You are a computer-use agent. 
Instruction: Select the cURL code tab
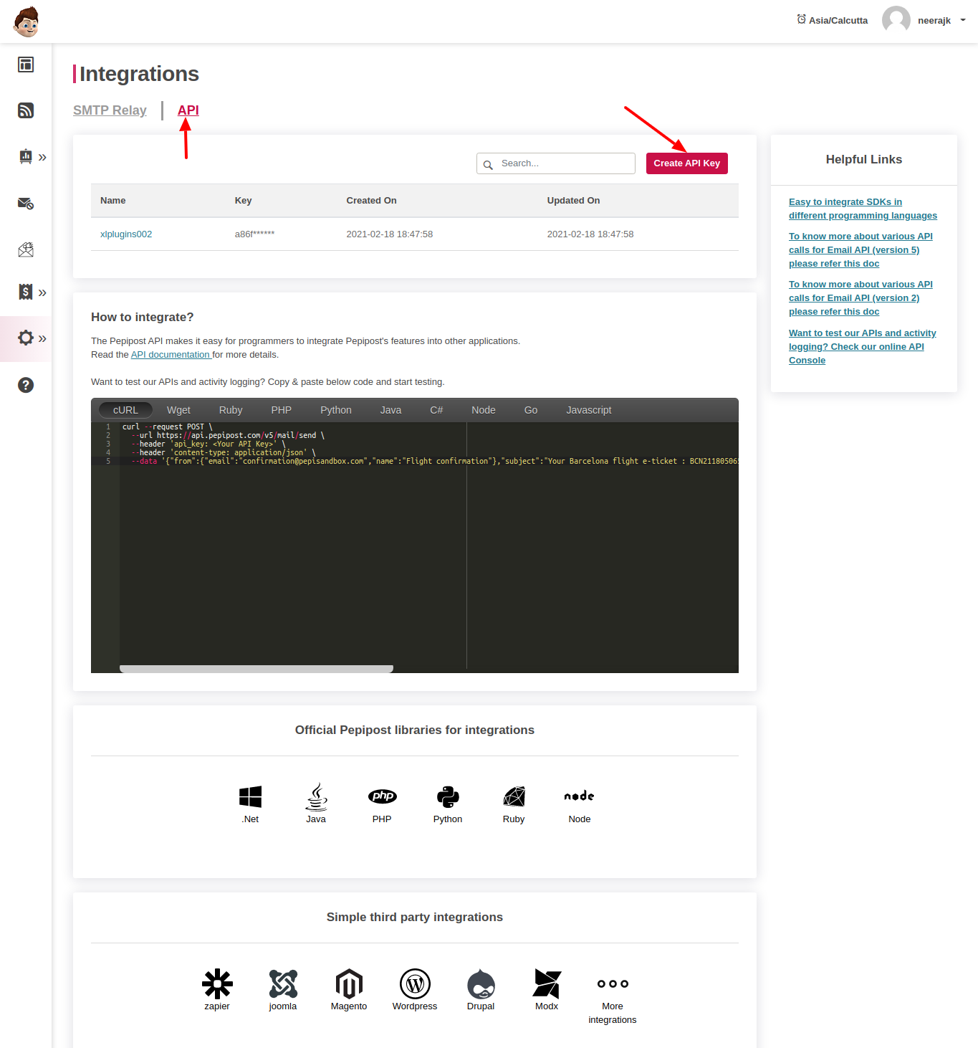click(125, 410)
